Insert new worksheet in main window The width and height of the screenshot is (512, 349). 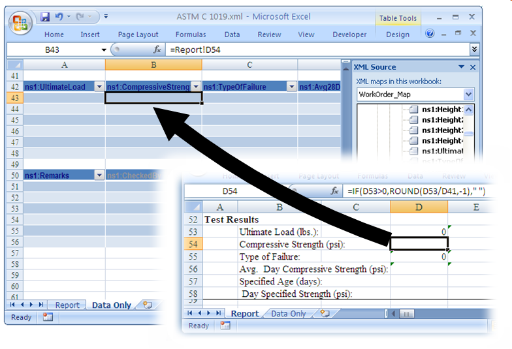pos(148,305)
